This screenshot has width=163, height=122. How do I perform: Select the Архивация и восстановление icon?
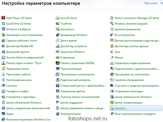coord(3,35)
